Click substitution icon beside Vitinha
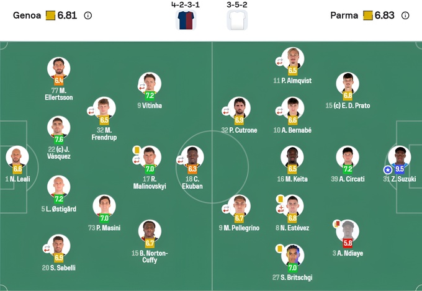422x291 pixels. (x=142, y=87)
